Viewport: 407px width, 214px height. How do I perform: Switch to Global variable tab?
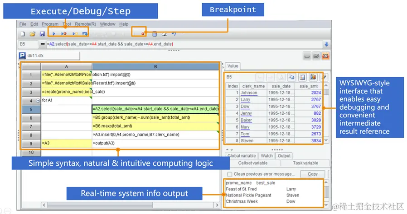(242, 156)
